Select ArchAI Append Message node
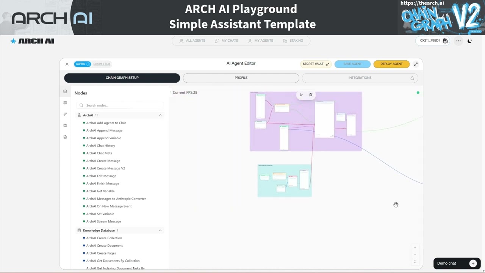485x273 pixels. (104, 130)
